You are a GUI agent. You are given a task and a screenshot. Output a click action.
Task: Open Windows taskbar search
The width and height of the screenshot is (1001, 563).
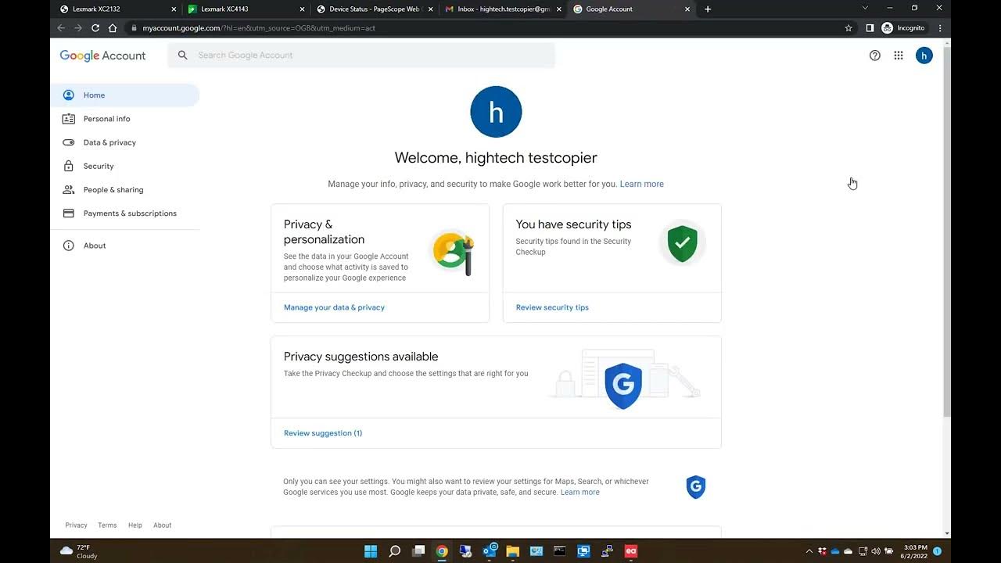(395, 551)
